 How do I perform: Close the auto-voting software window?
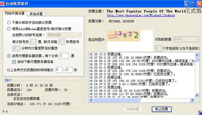tap(199, 4)
